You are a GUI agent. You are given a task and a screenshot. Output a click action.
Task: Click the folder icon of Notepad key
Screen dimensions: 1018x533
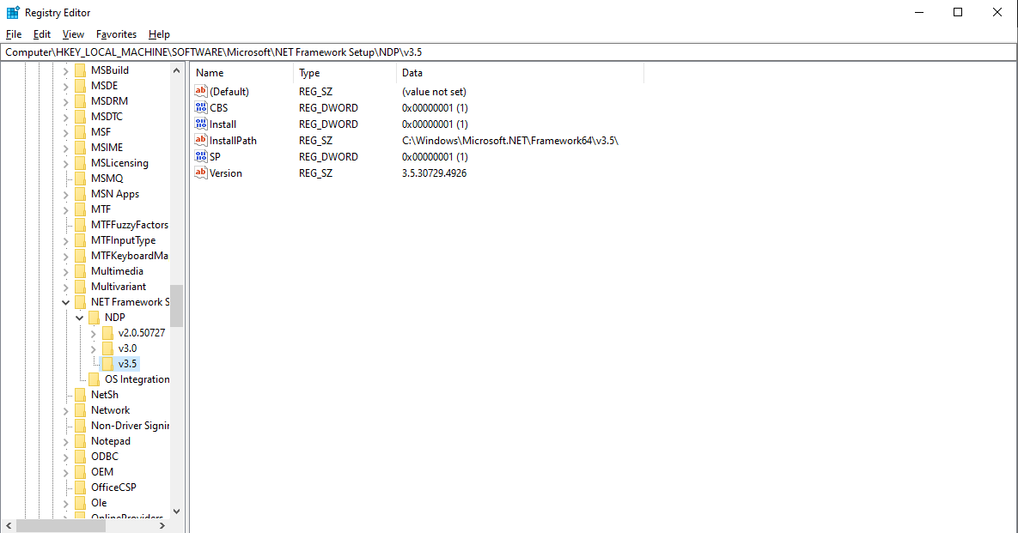point(81,441)
